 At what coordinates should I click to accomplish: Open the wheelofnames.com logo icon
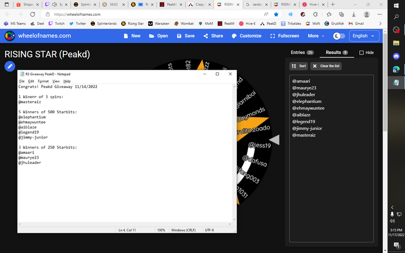[9, 36]
